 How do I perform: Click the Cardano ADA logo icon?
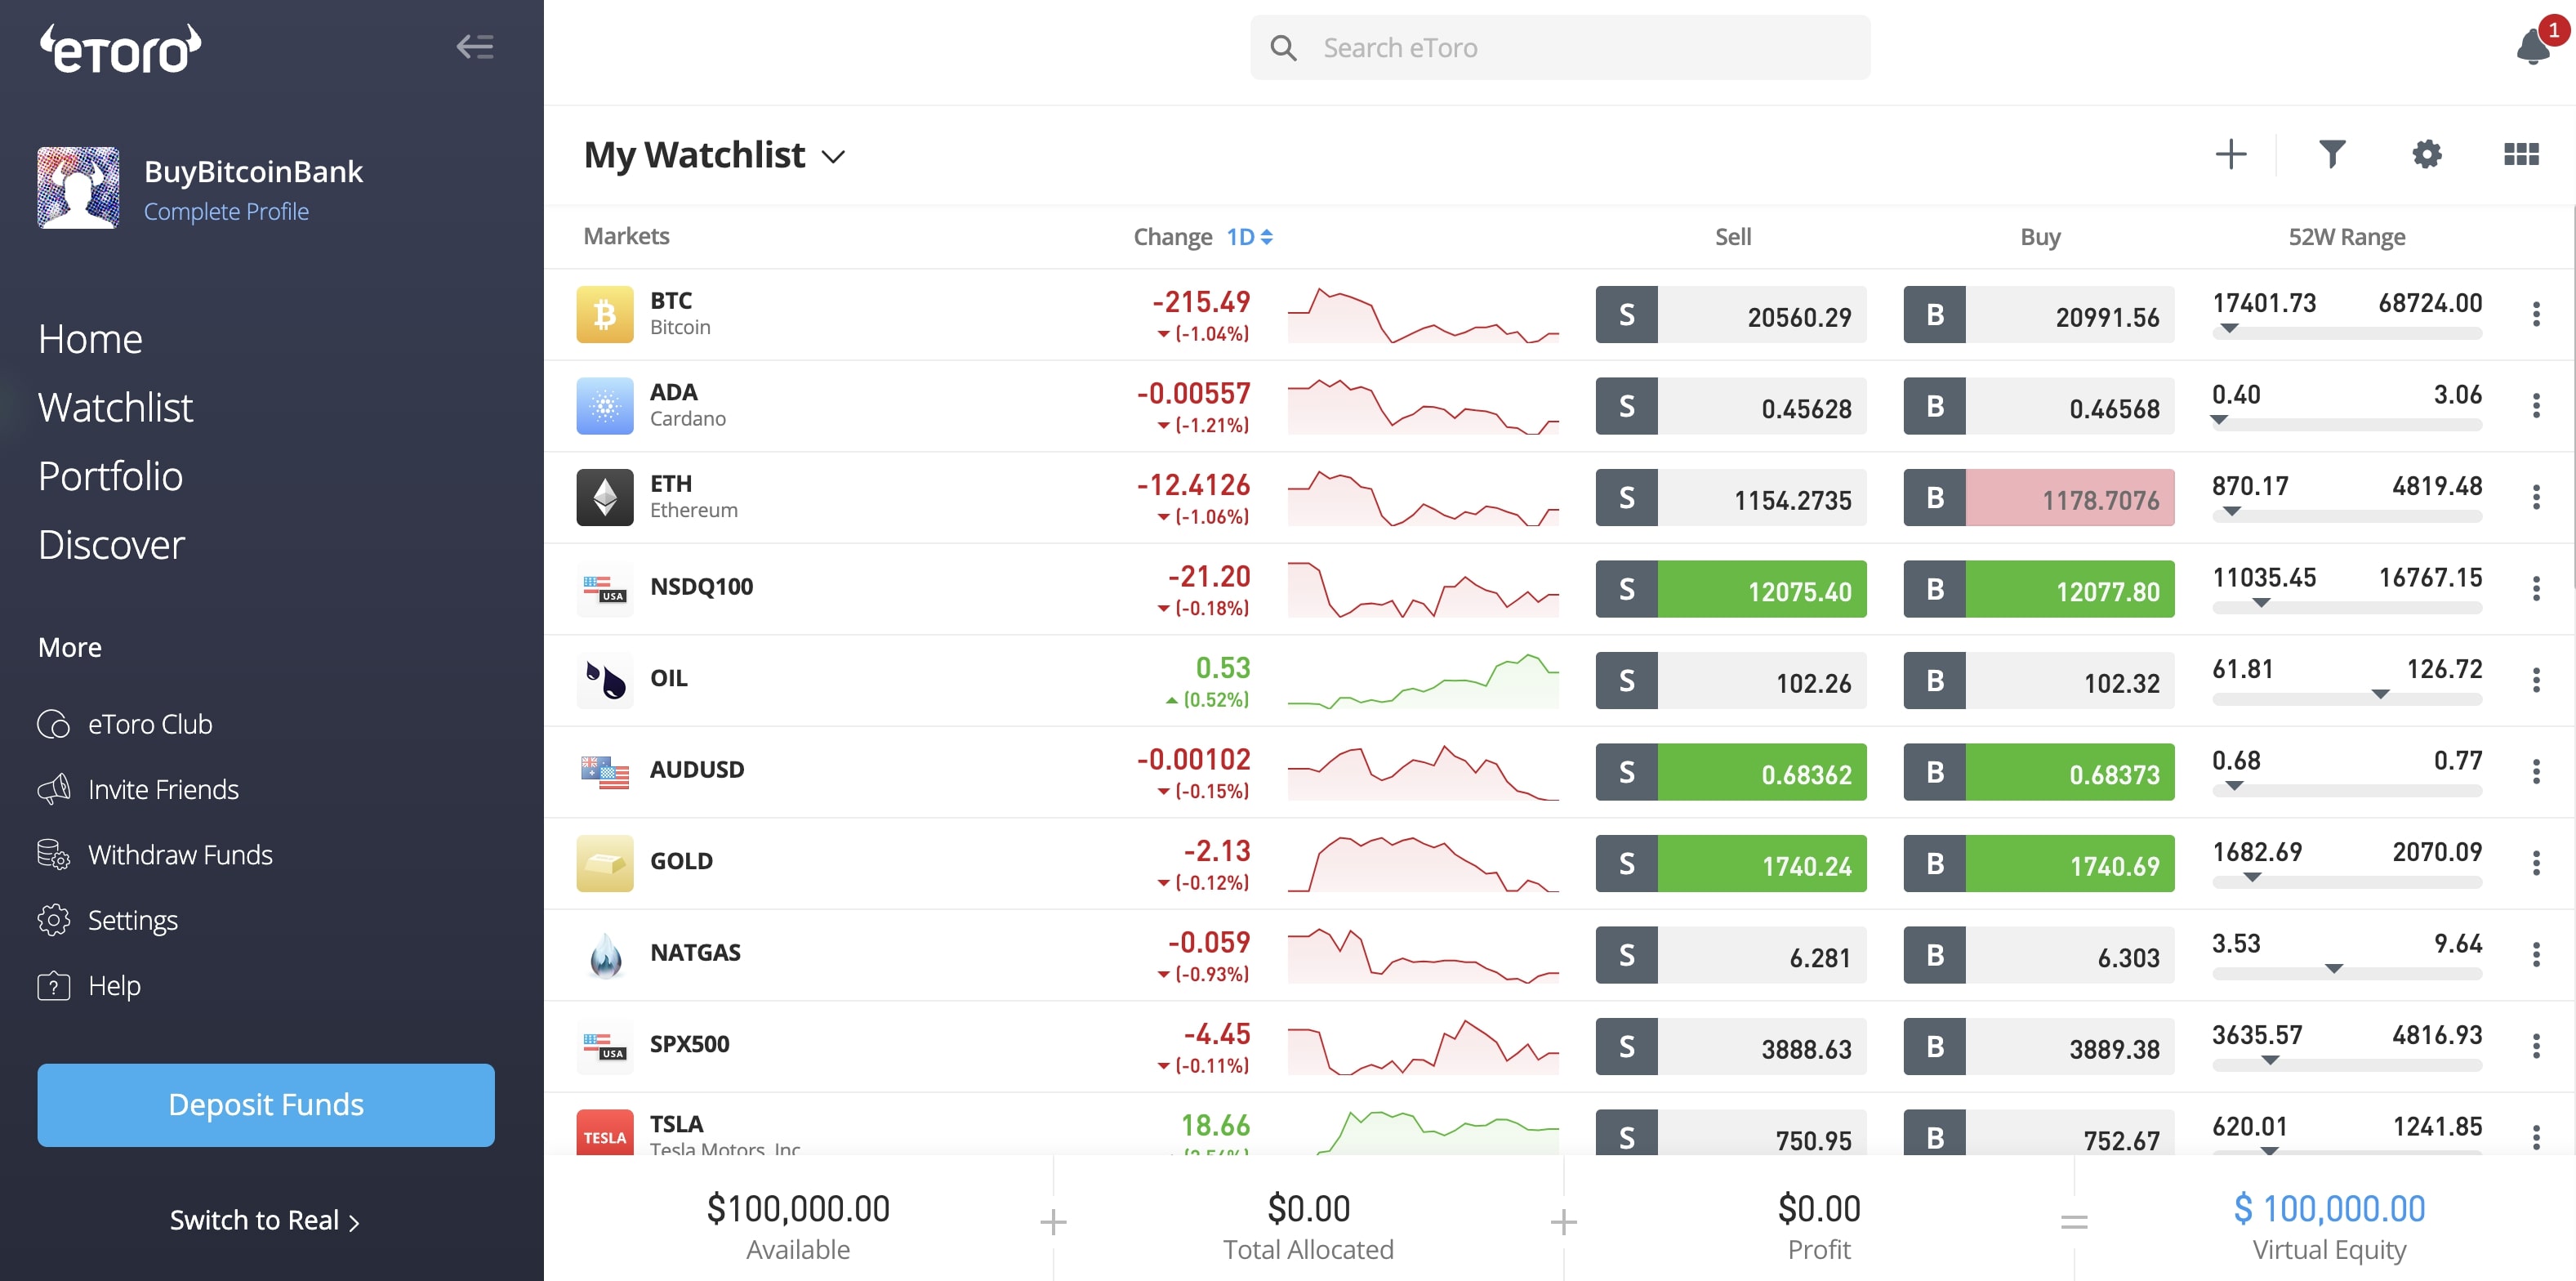tap(605, 406)
